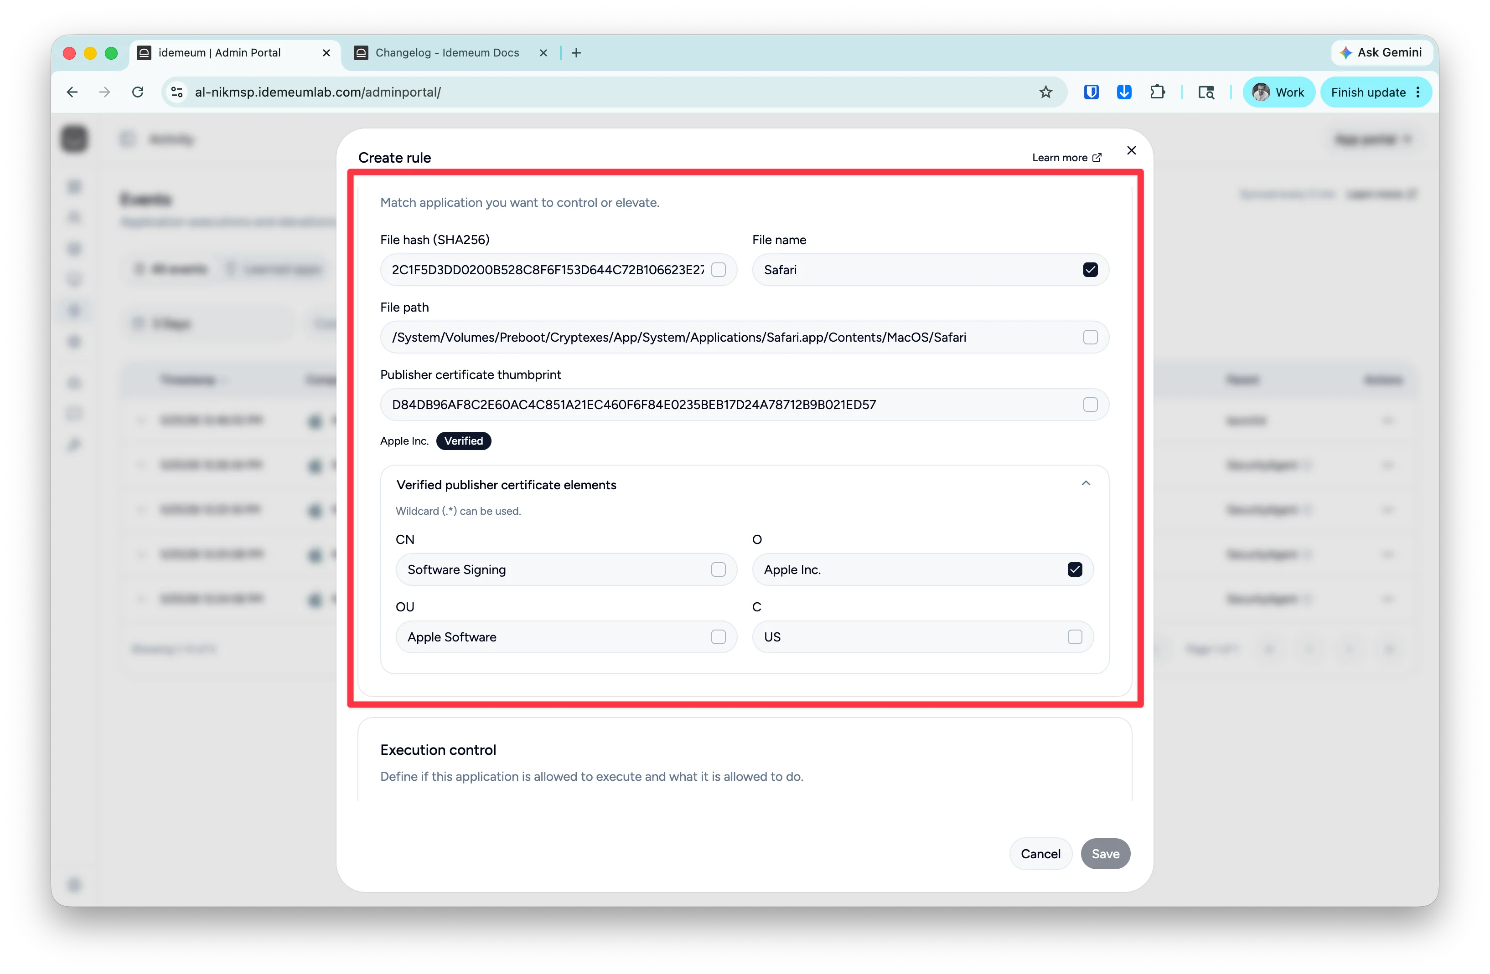Reload the current page
This screenshot has width=1490, height=974.
coord(138,92)
